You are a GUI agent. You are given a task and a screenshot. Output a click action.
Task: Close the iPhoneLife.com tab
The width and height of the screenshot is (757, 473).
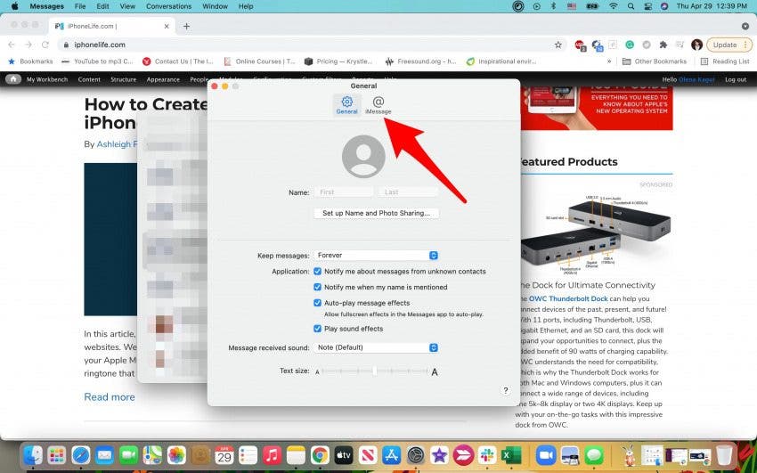click(x=167, y=27)
